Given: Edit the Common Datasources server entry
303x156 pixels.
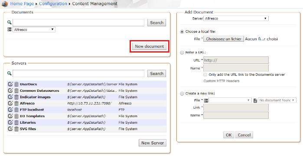Looking at the screenshot, I should click(10, 90).
